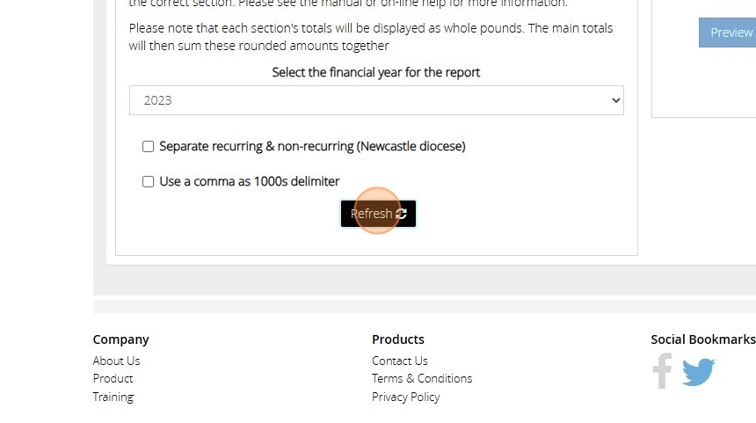Click the blue Preview button
The height and width of the screenshot is (423, 756).
[730, 33]
